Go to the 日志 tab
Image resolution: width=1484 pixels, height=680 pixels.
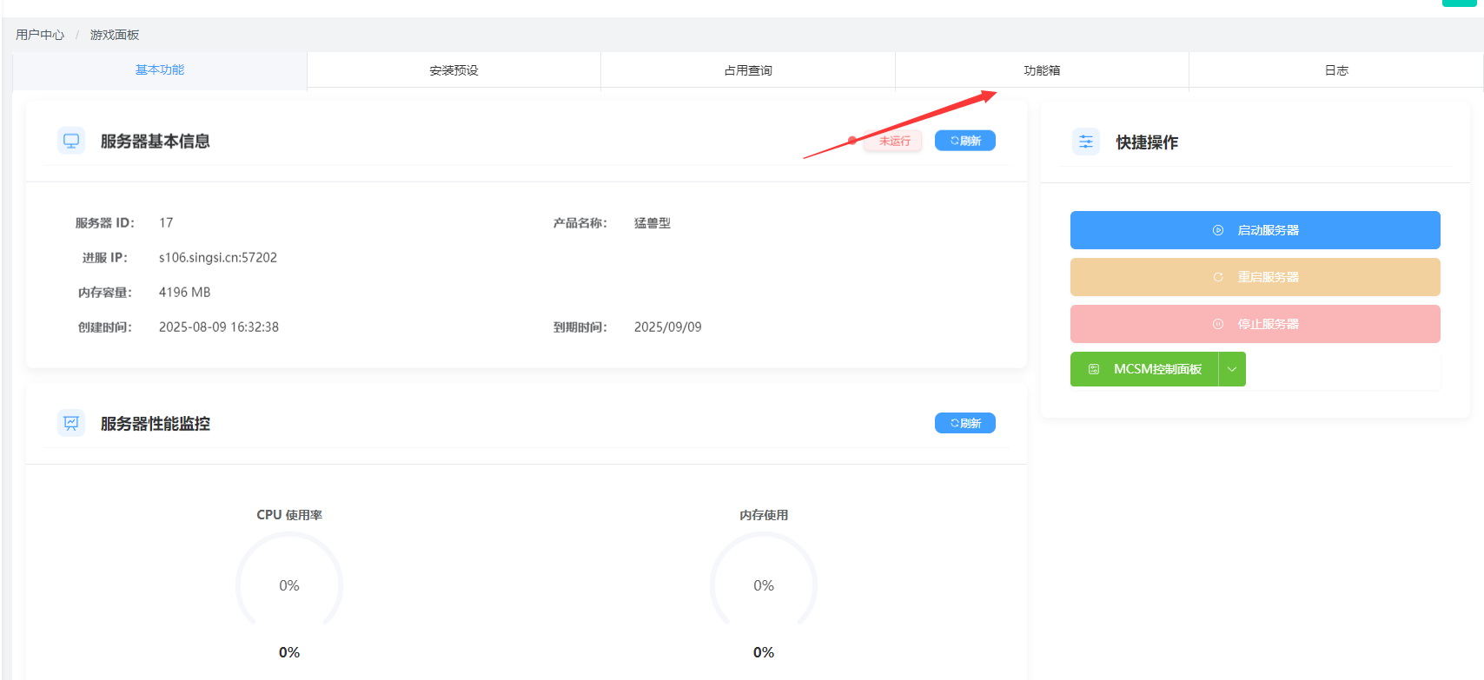coord(1336,70)
